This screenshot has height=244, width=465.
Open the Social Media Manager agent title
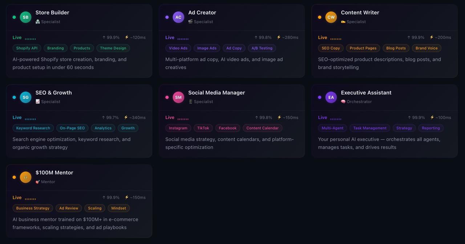(217, 93)
